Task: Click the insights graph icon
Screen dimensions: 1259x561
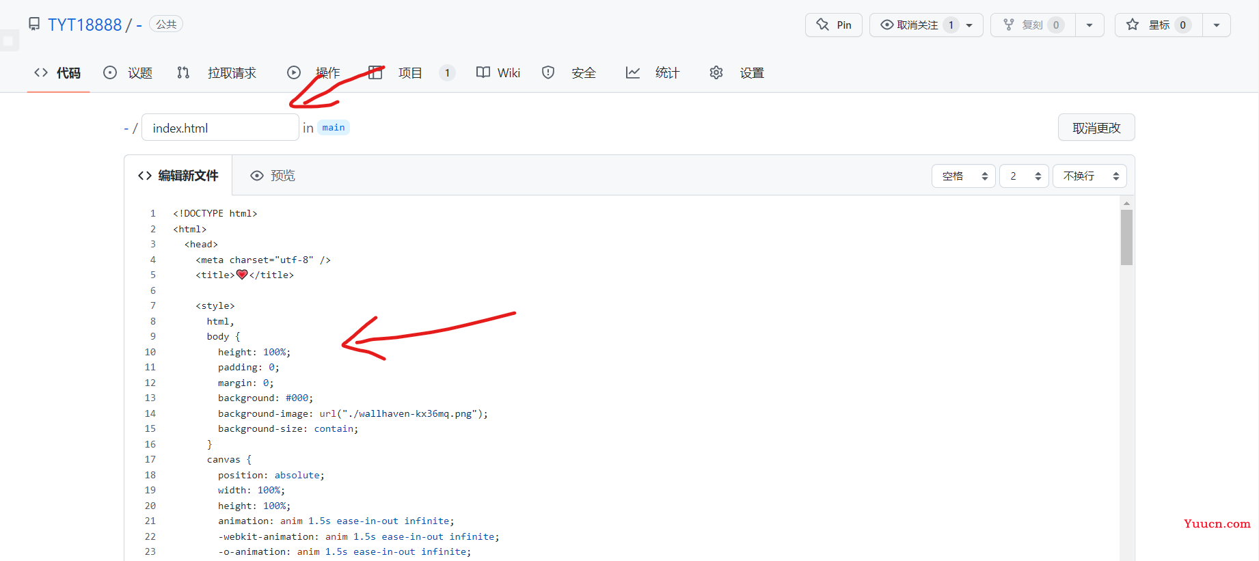Action: (x=633, y=72)
